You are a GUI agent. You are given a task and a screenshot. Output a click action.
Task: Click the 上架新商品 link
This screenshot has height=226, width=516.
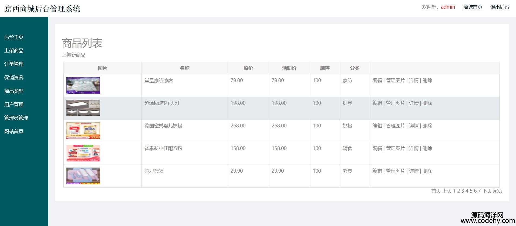[x=73, y=55]
